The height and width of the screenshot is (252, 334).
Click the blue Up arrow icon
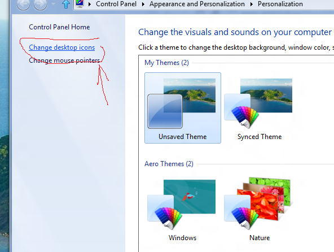[x=66, y=4]
